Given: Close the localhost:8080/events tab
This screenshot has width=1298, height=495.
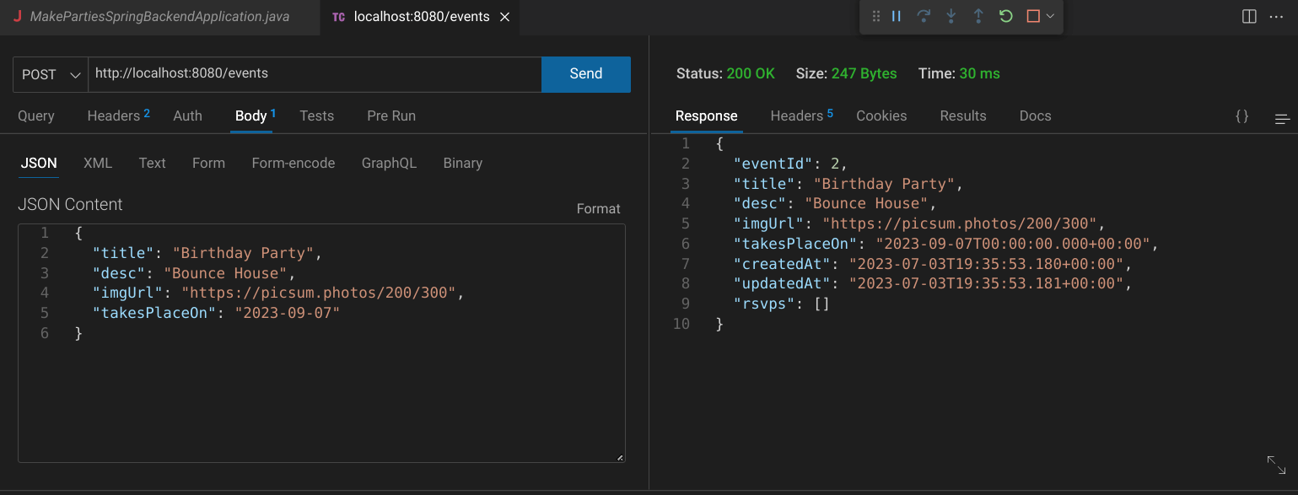Looking at the screenshot, I should tap(505, 17).
